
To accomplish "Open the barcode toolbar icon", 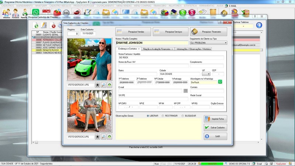I will 66,13.
